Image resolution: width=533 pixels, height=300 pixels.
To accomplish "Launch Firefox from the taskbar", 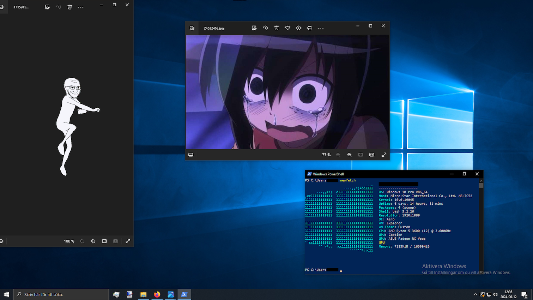I will (x=157, y=294).
